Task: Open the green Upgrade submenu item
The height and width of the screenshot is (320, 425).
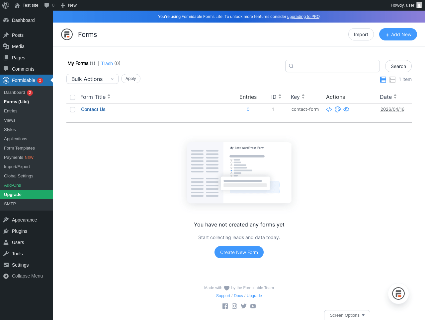Action: [x=27, y=195]
